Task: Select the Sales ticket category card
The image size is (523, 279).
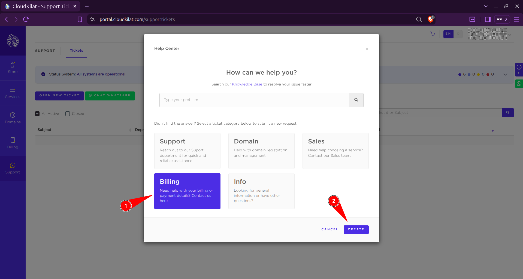Action: point(335,151)
